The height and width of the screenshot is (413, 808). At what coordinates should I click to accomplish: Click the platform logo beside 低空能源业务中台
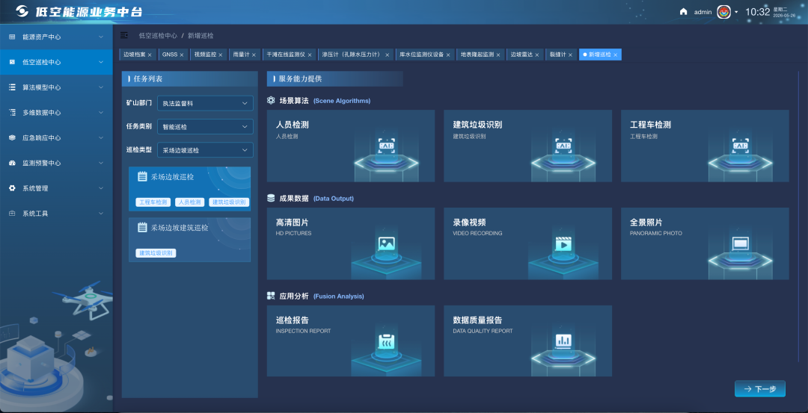pos(22,12)
